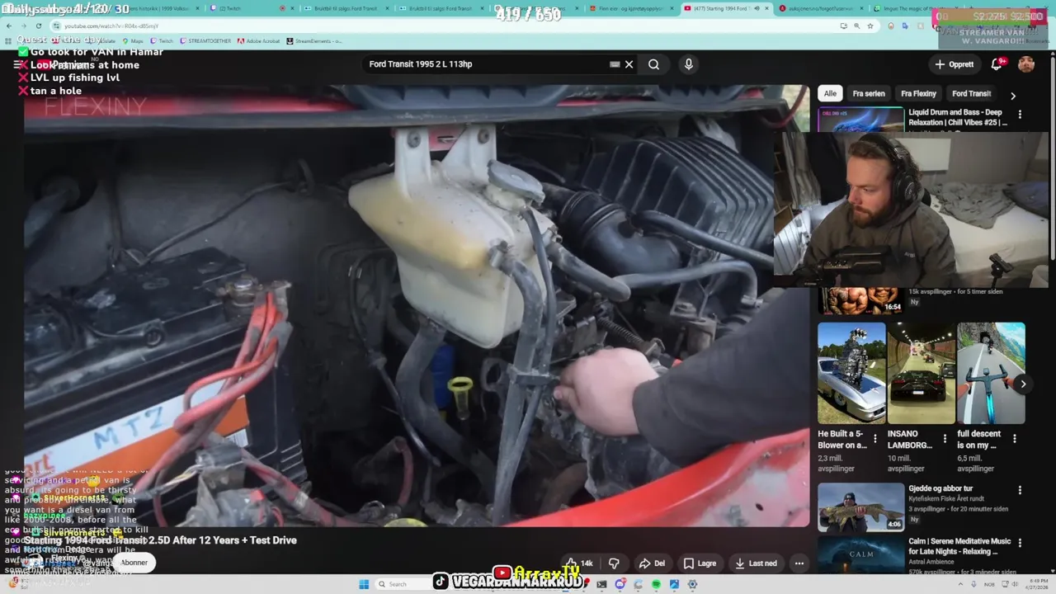The width and height of the screenshot is (1056, 594).
Task: Go back in the browser
Action: point(9,26)
